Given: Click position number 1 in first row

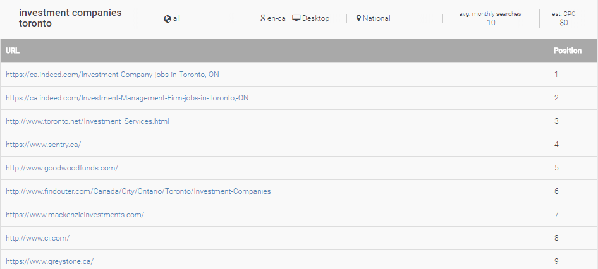Looking at the screenshot, I should [x=556, y=75].
